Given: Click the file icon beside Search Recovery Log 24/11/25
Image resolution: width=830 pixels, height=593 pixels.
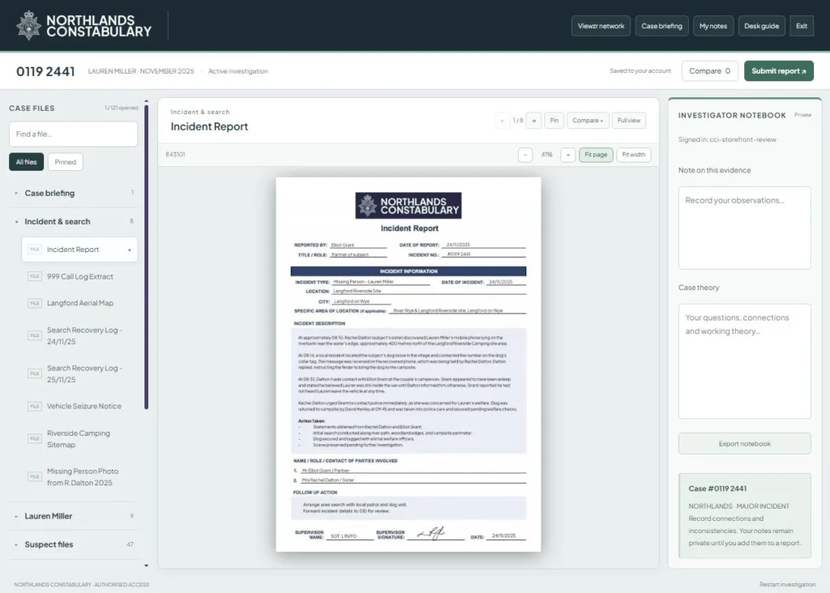Looking at the screenshot, I should 34,335.
